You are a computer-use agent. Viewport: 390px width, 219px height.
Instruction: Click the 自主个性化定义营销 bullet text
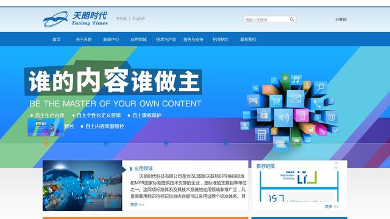click(99, 115)
